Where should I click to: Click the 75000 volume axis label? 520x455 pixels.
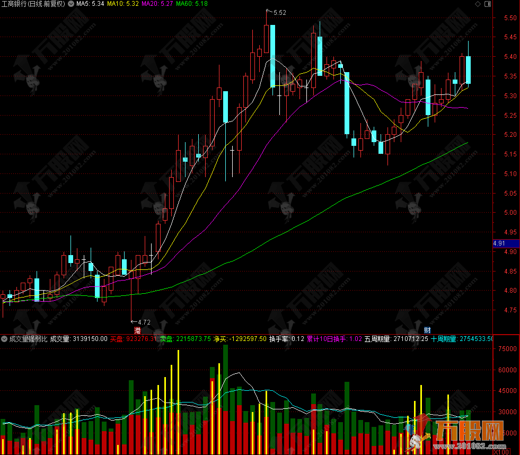(x=507, y=349)
